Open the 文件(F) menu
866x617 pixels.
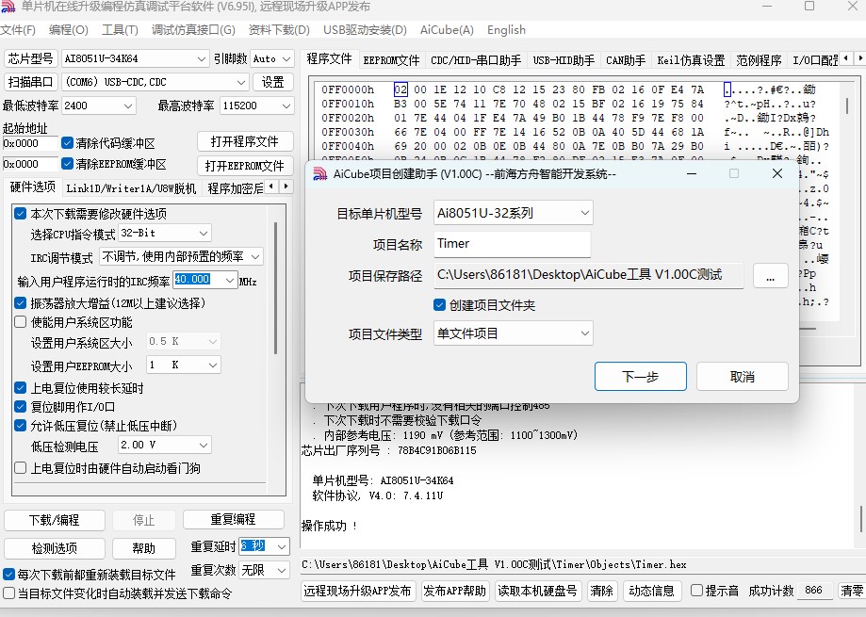[18, 30]
